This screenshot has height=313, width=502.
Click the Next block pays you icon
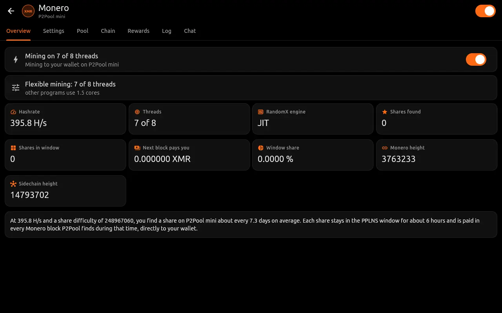pyautogui.click(x=137, y=148)
